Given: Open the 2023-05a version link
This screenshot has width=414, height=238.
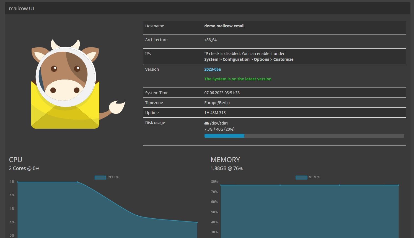Looking at the screenshot, I should pos(213,69).
